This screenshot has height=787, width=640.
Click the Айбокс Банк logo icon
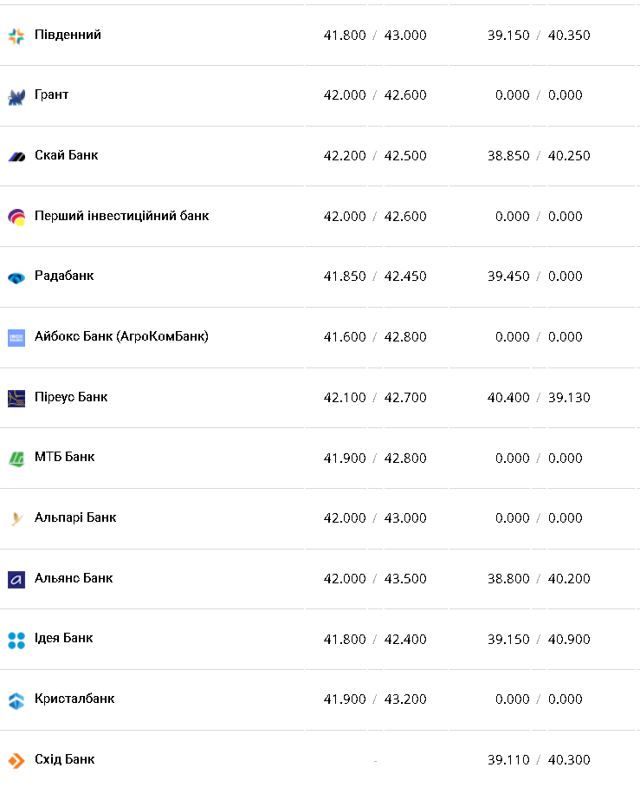coord(16,337)
